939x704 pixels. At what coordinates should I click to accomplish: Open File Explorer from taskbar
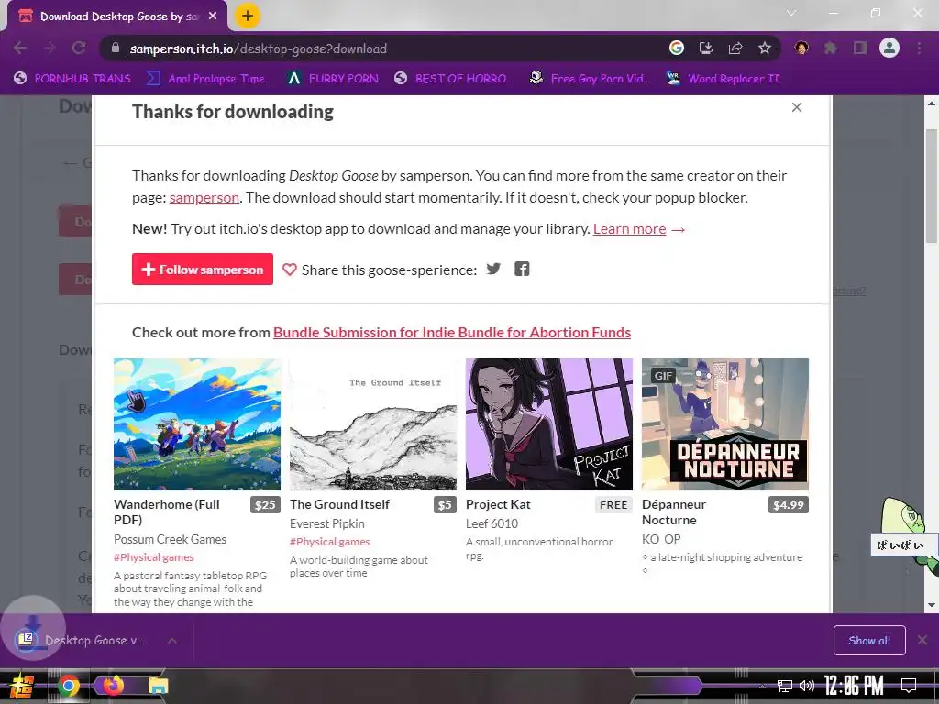(x=158, y=686)
